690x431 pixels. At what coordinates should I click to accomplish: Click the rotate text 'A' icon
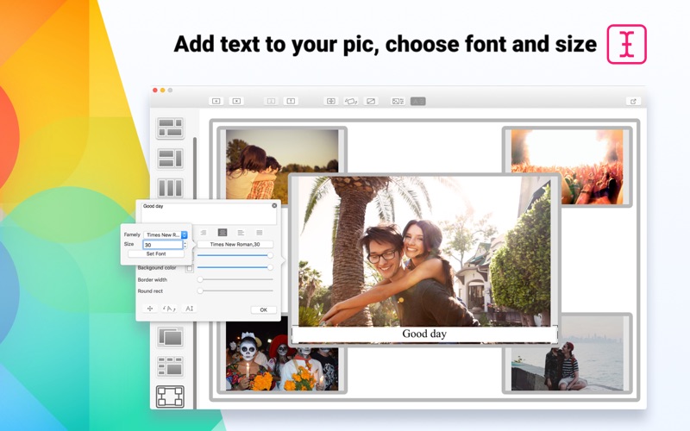169,309
